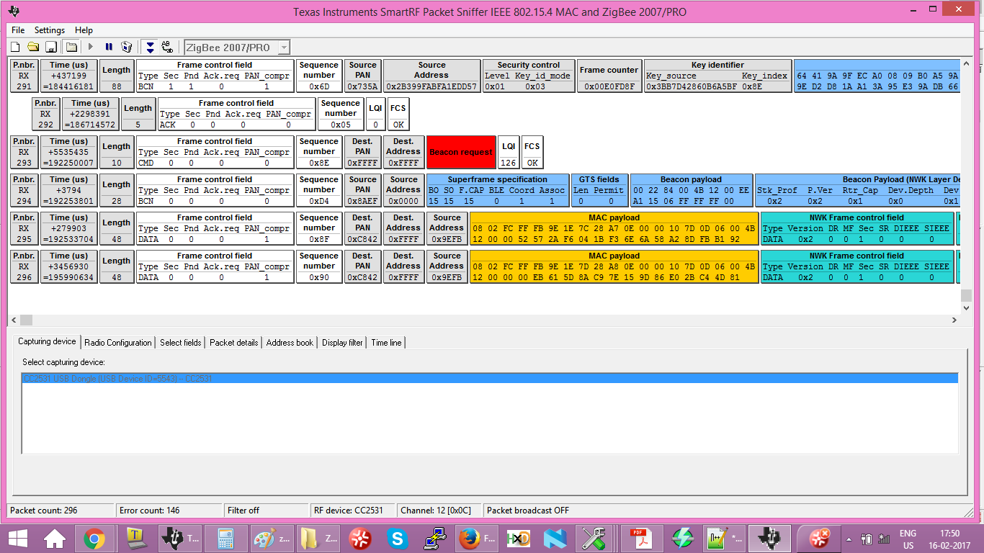Open Google Chrome from the taskbar
984x553 pixels.
click(x=94, y=539)
